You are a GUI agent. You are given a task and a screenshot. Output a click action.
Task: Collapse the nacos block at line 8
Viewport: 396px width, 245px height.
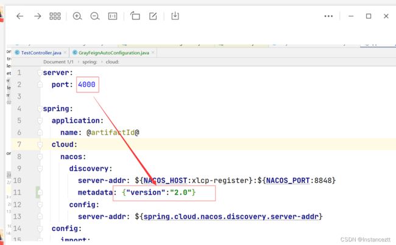[40, 157]
